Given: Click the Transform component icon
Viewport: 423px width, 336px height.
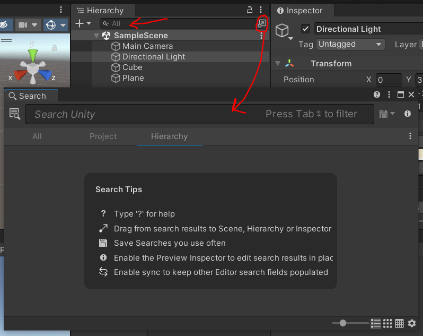Looking at the screenshot, I should 289,64.
